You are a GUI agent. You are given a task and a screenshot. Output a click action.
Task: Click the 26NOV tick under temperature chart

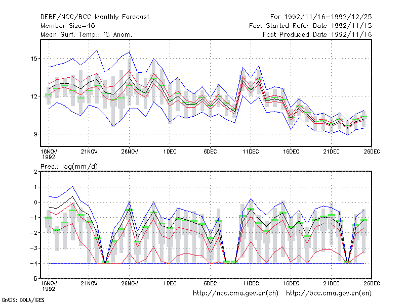click(x=130, y=151)
